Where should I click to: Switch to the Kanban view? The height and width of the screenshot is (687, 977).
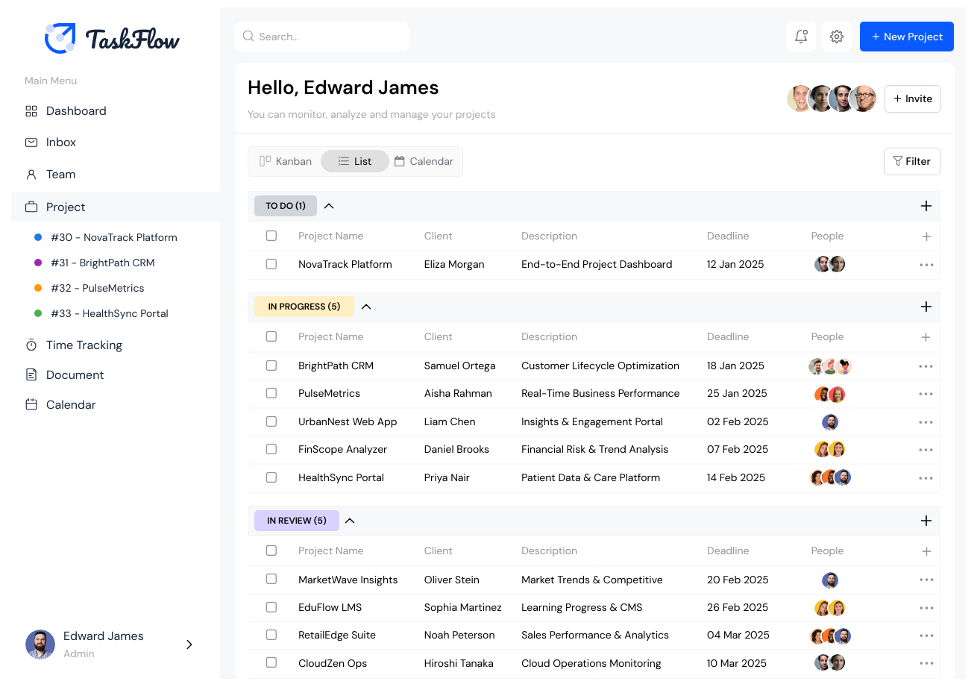(x=286, y=161)
